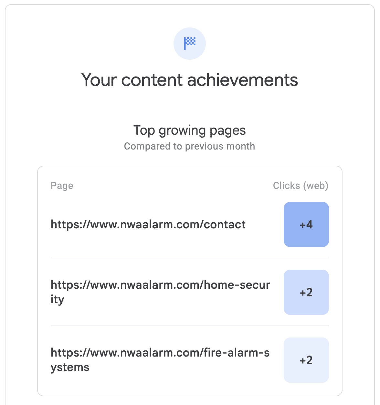Click the '(web)' text in Clicks header
This screenshot has height=405, width=380.
(x=316, y=186)
